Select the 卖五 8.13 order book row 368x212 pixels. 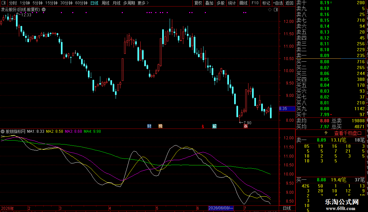(x=331, y=32)
